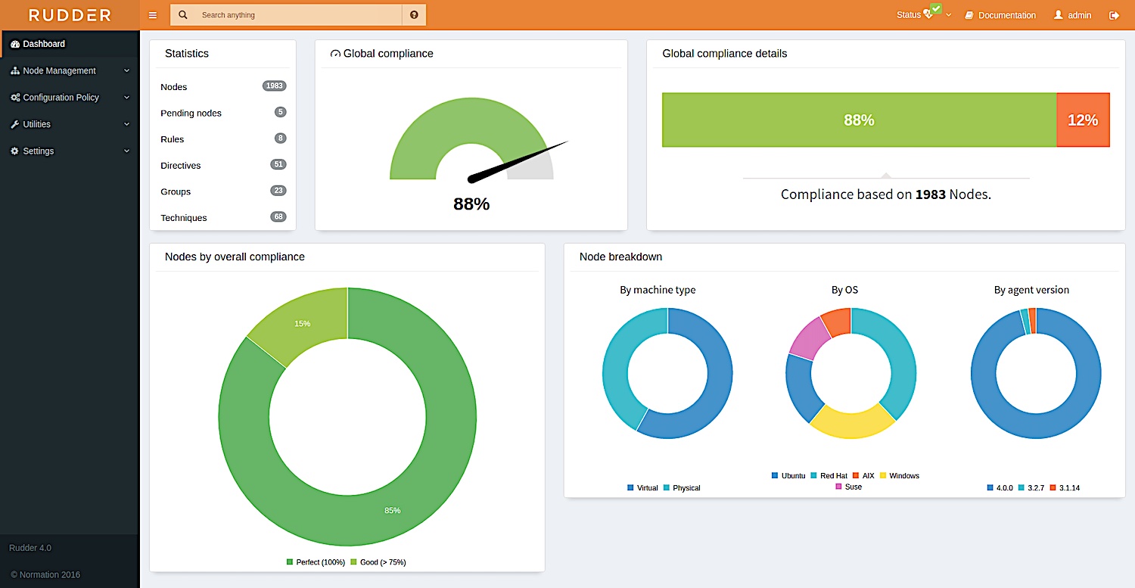Click the Status heartbeat icon
The width and height of the screenshot is (1135, 588).
point(928,14)
